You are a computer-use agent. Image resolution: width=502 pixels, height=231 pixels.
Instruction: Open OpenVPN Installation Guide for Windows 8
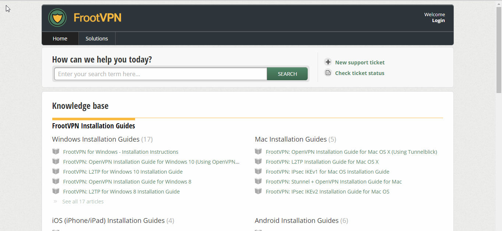coord(127,181)
